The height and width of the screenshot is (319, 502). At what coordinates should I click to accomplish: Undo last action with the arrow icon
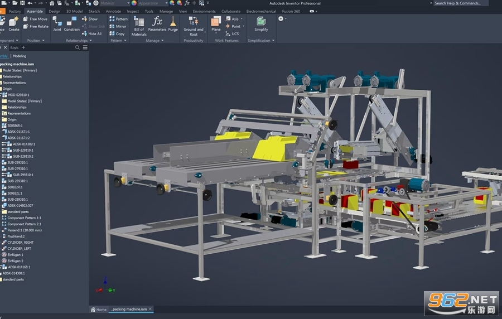(x=30, y=3)
